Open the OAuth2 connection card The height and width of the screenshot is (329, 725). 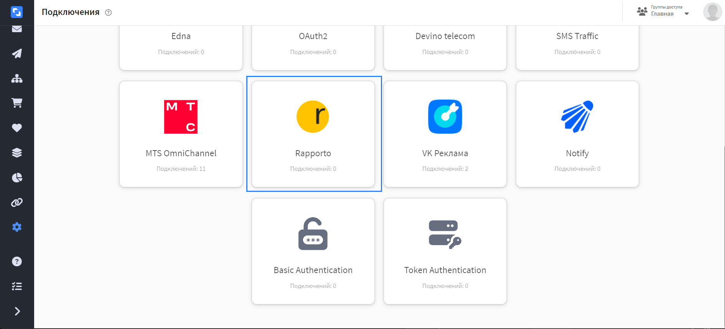pos(313,47)
